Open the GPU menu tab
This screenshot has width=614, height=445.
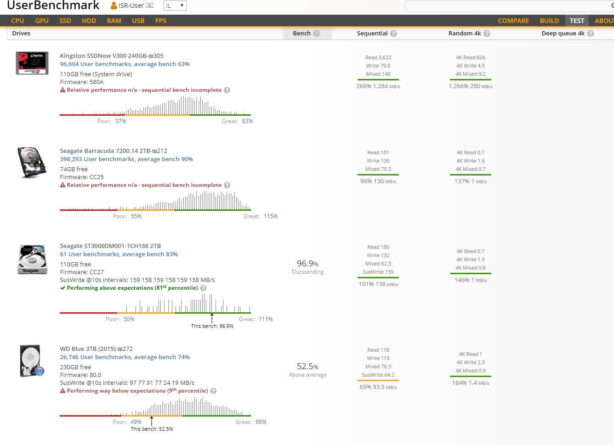[x=42, y=21]
